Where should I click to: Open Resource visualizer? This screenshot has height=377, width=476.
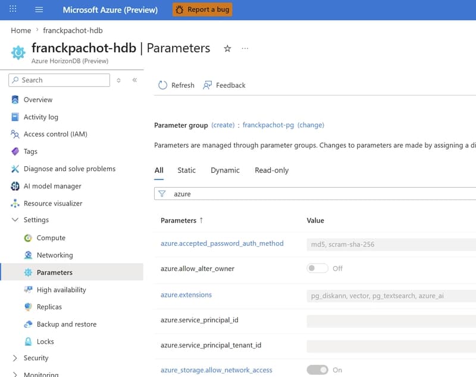pos(53,203)
